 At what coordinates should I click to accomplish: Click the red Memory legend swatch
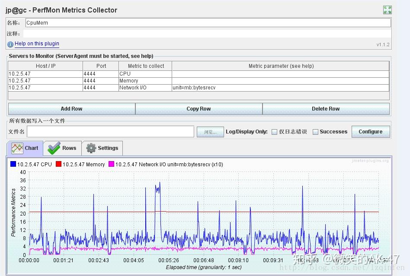[x=58, y=164]
